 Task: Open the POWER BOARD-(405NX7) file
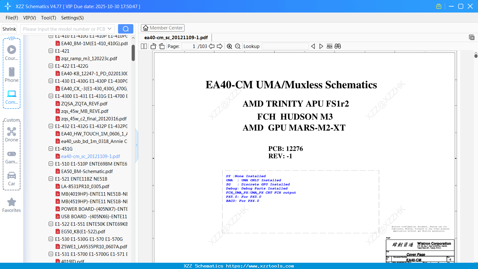[94, 209]
